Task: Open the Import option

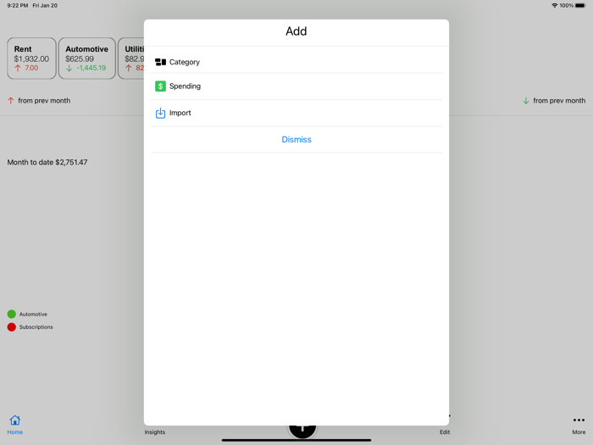Action: coord(296,113)
